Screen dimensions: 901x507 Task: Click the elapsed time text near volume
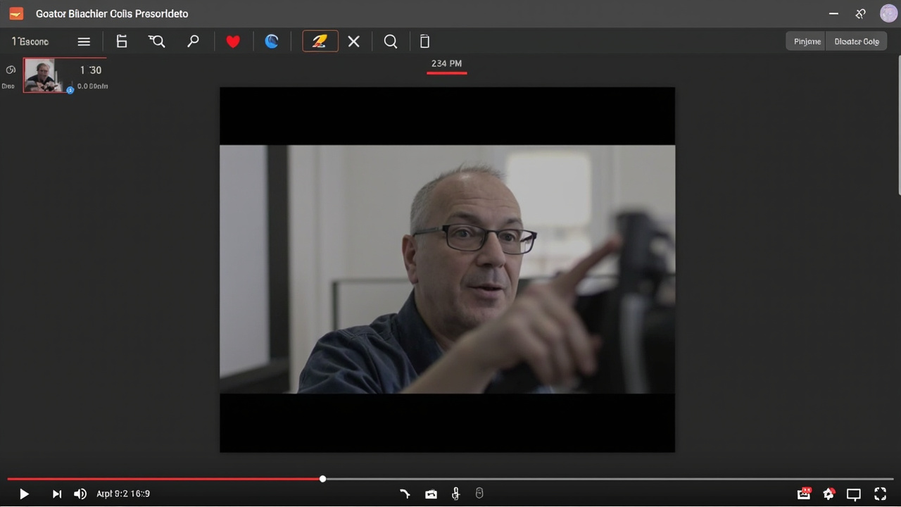pos(123,494)
